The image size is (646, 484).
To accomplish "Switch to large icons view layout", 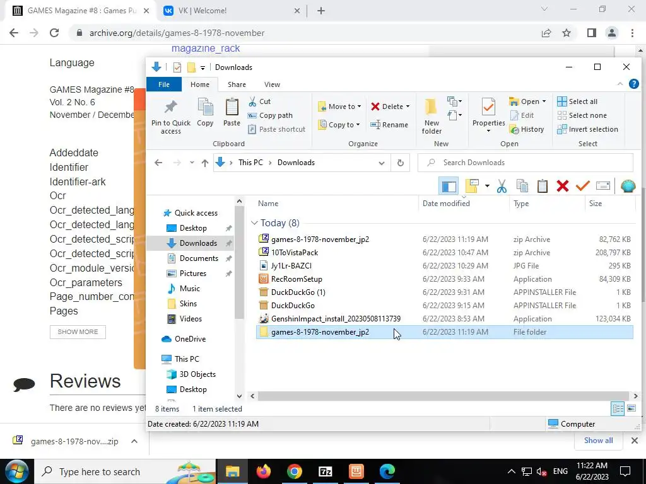I will 631,408.
